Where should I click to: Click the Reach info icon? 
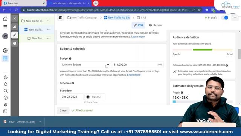point(182,93)
